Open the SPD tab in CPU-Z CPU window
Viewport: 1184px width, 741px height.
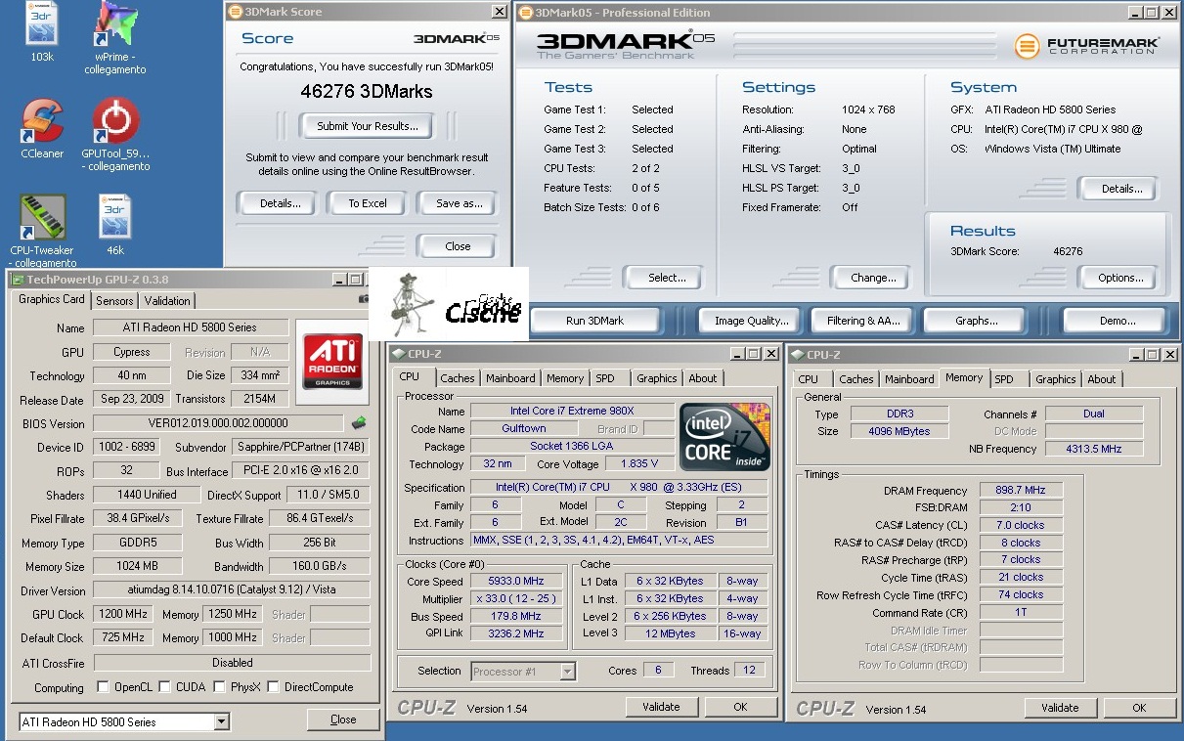click(x=605, y=378)
